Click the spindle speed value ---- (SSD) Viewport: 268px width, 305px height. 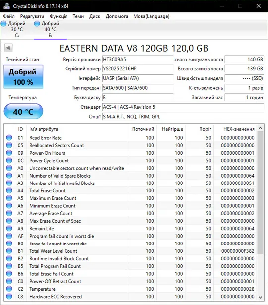[245, 78]
